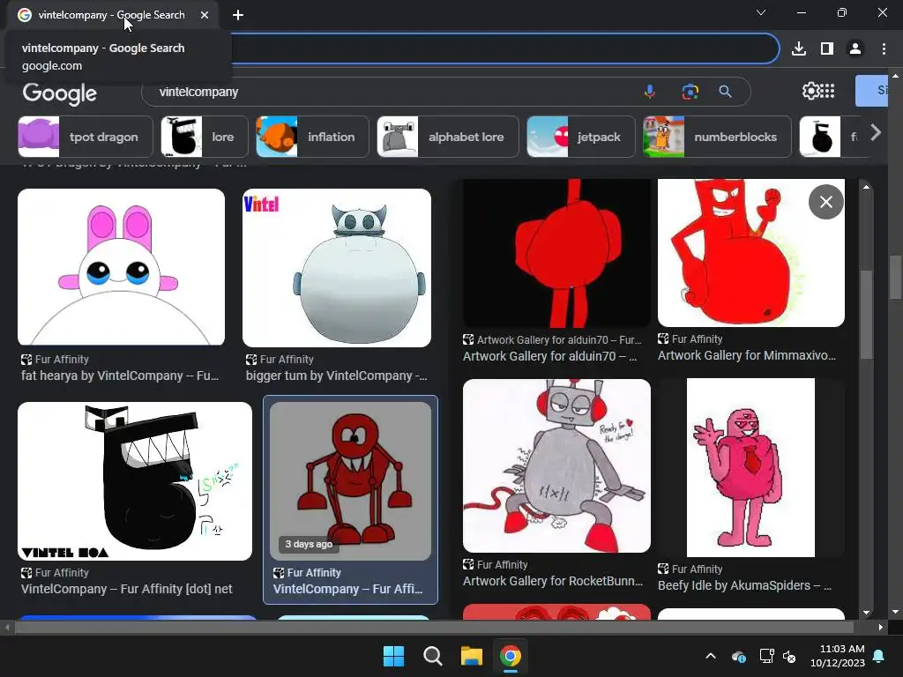Select the 'lore' suggestion chip
903x677 pixels.
[205, 137]
